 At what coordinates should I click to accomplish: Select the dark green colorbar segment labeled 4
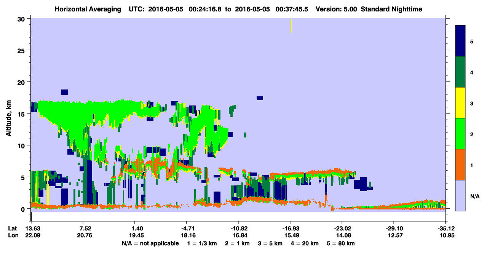click(x=460, y=72)
